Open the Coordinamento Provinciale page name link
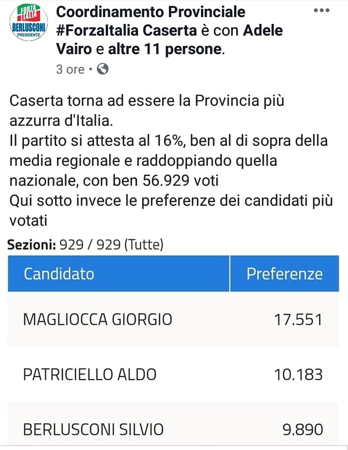Image resolution: width=348 pixels, height=450 pixels. coord(151,11)
